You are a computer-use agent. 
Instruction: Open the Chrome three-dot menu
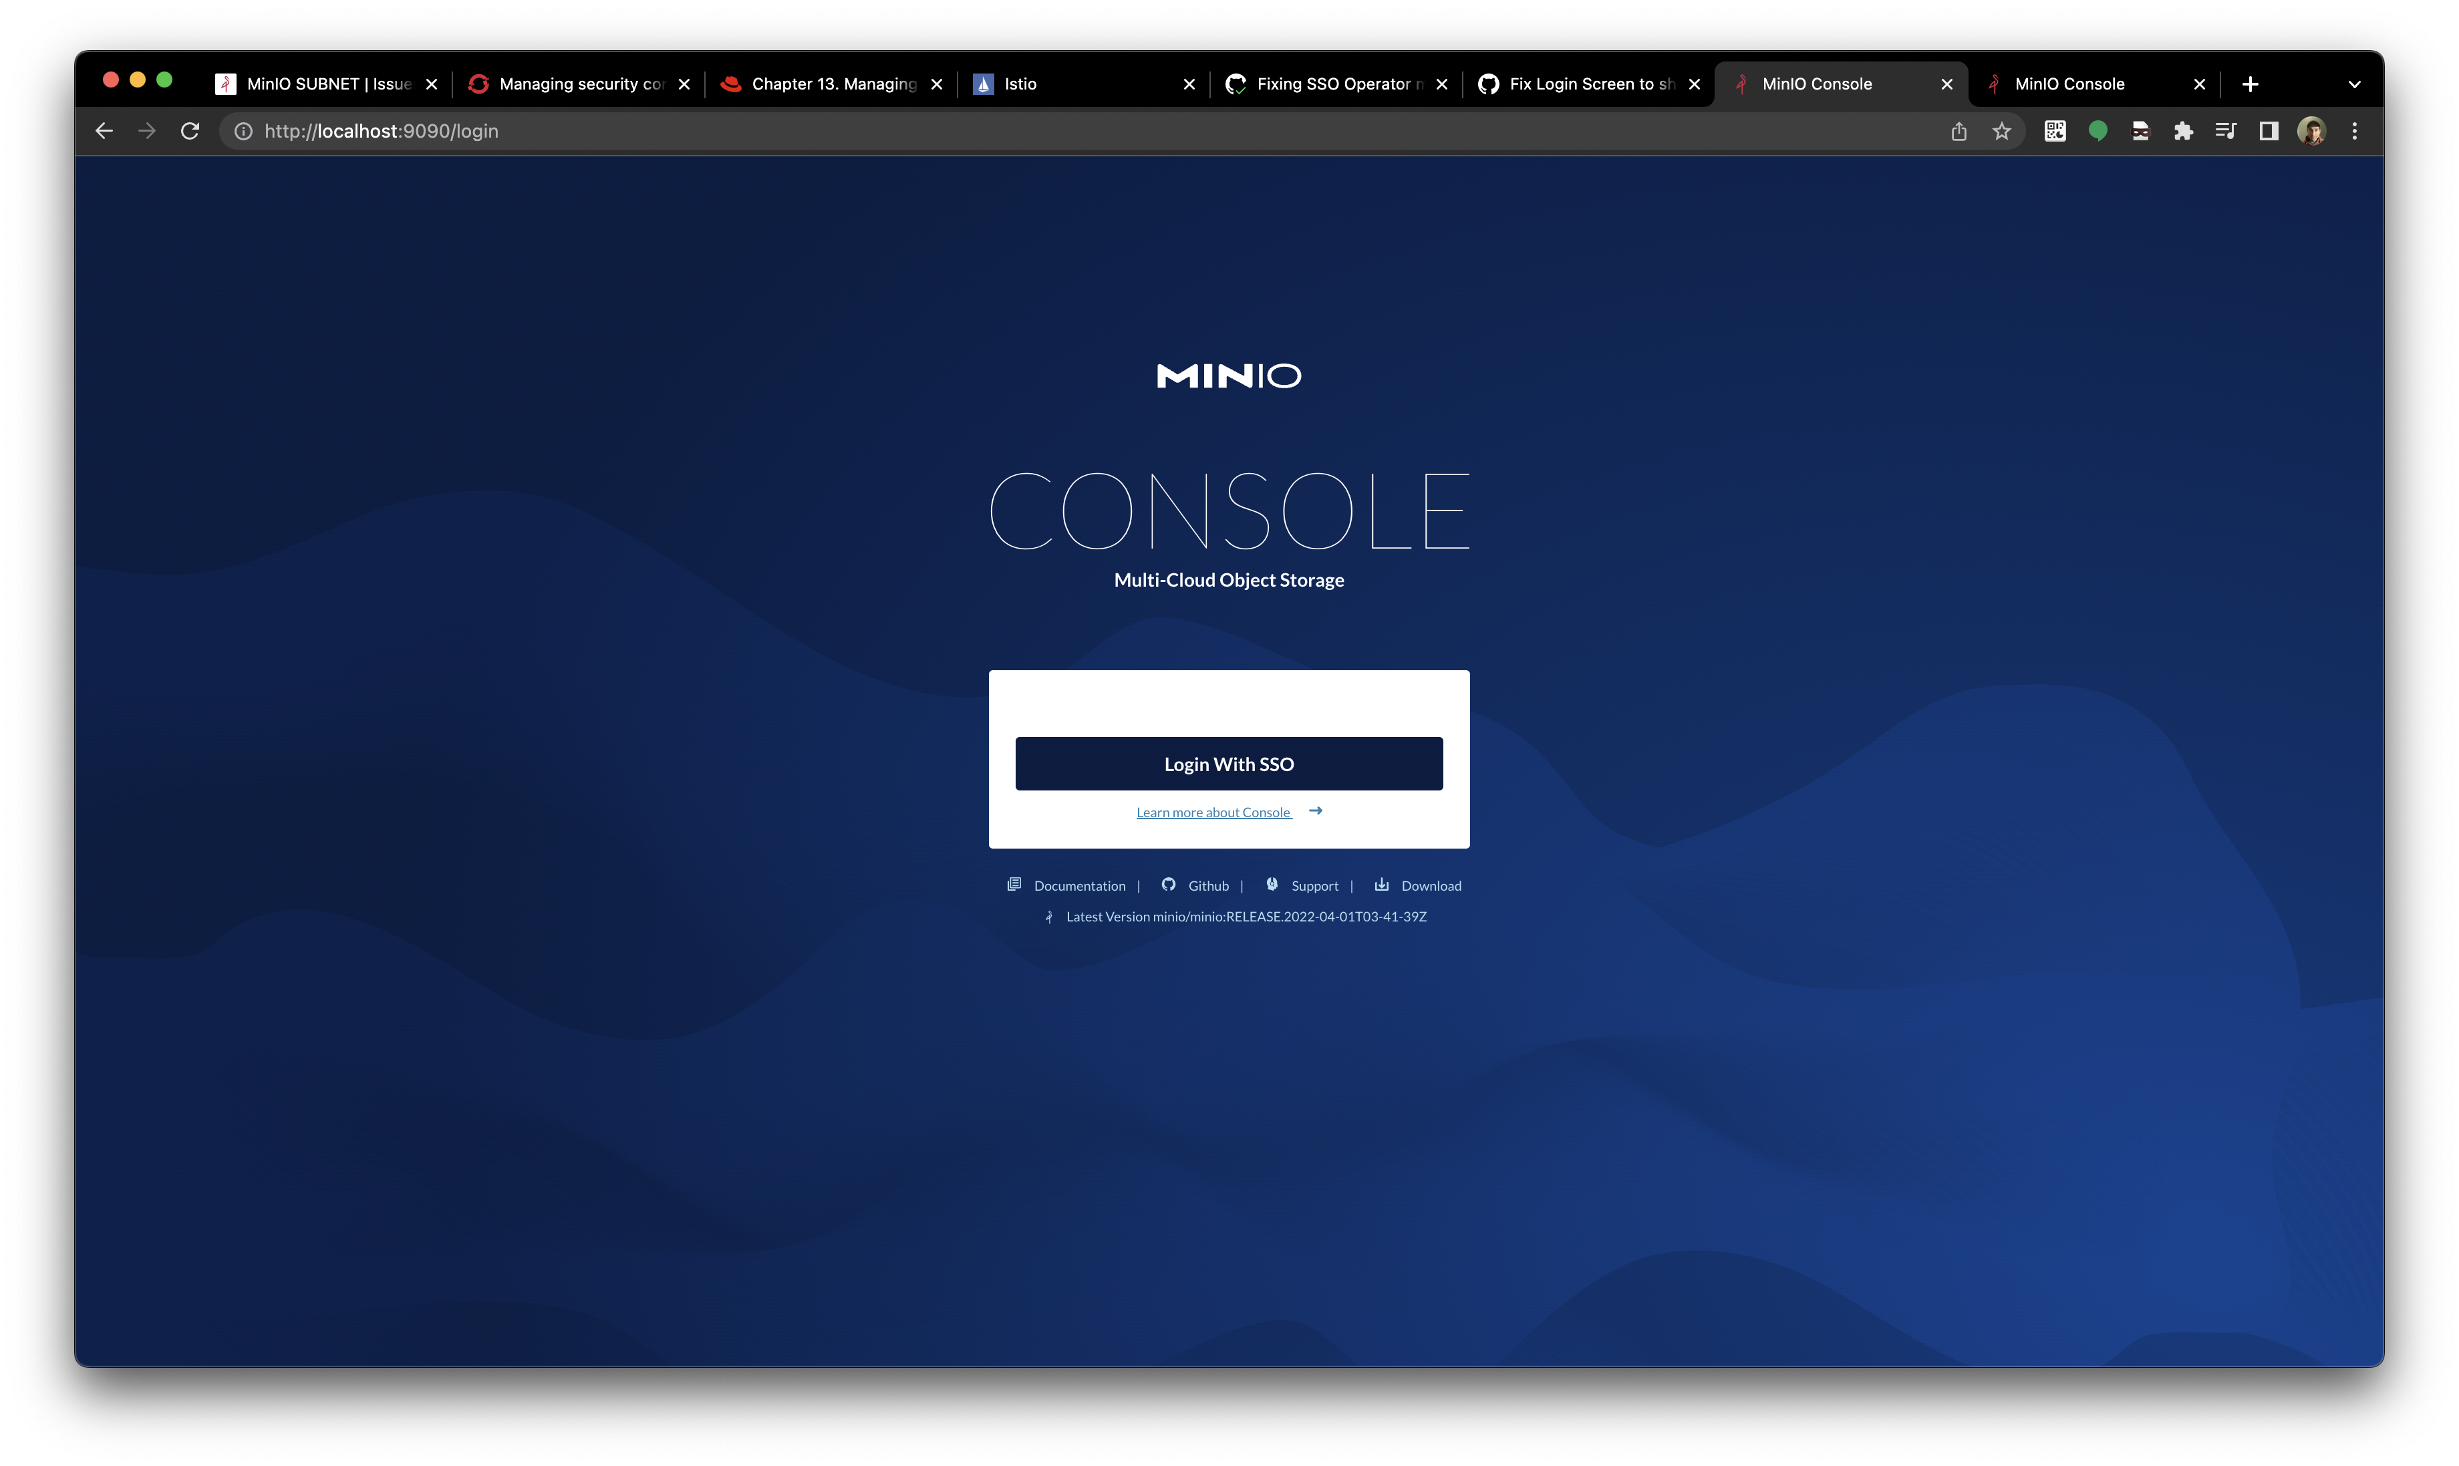click(2354, 132)
